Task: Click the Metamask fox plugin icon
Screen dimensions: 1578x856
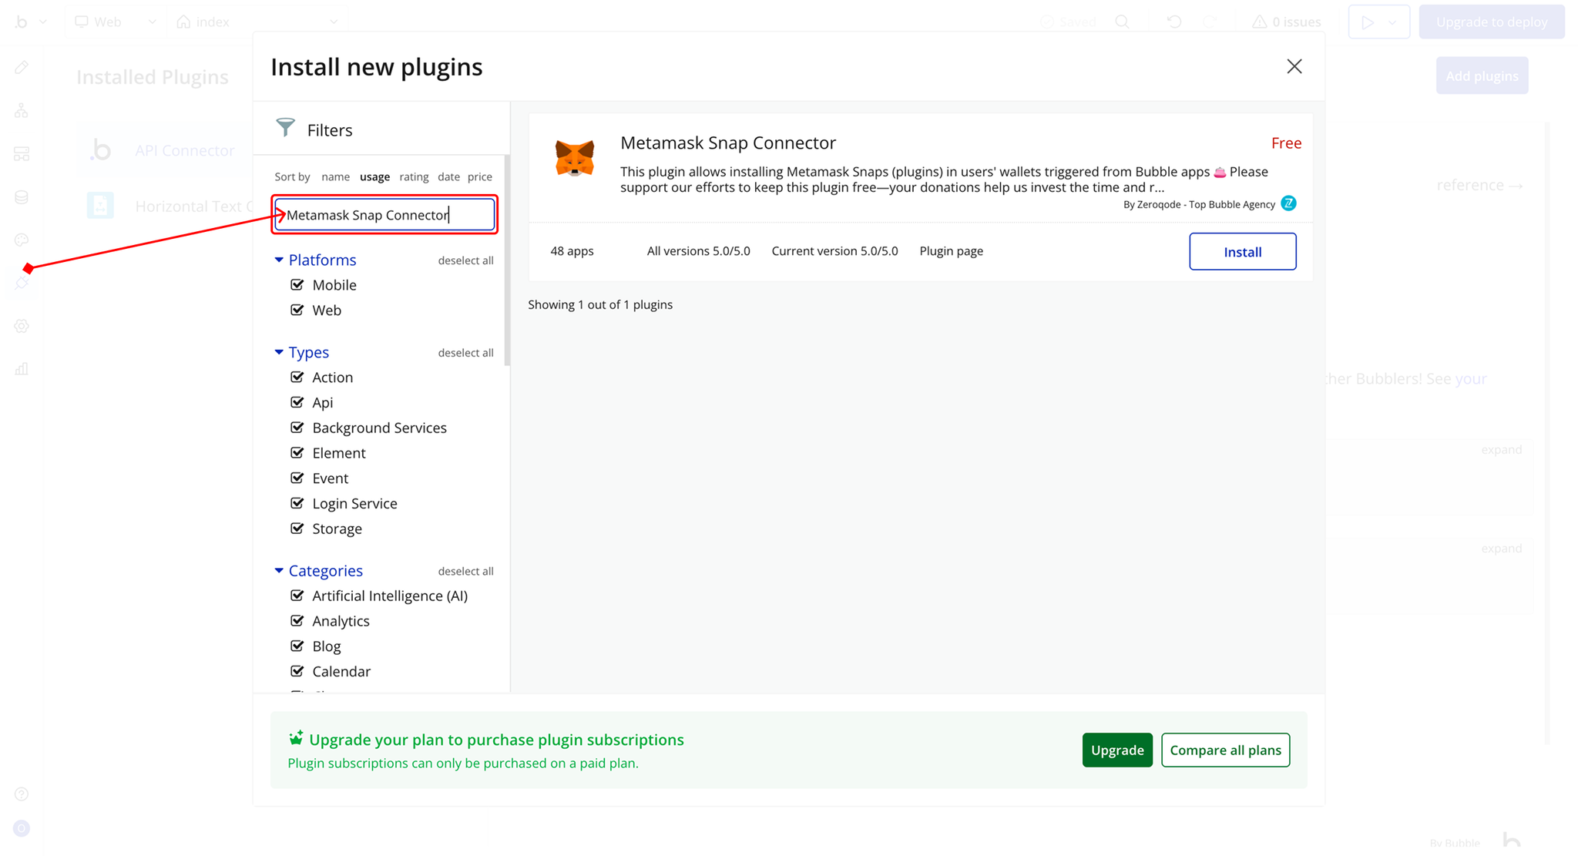Action: point(575,158)
